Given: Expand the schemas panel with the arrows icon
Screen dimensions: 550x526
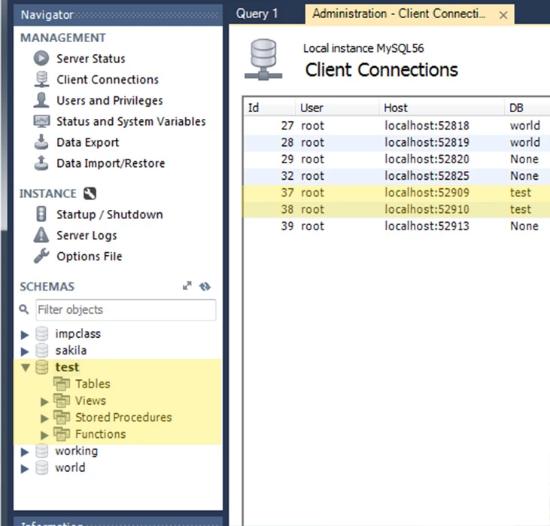Looking at the screenshot, I should (187, 286).
